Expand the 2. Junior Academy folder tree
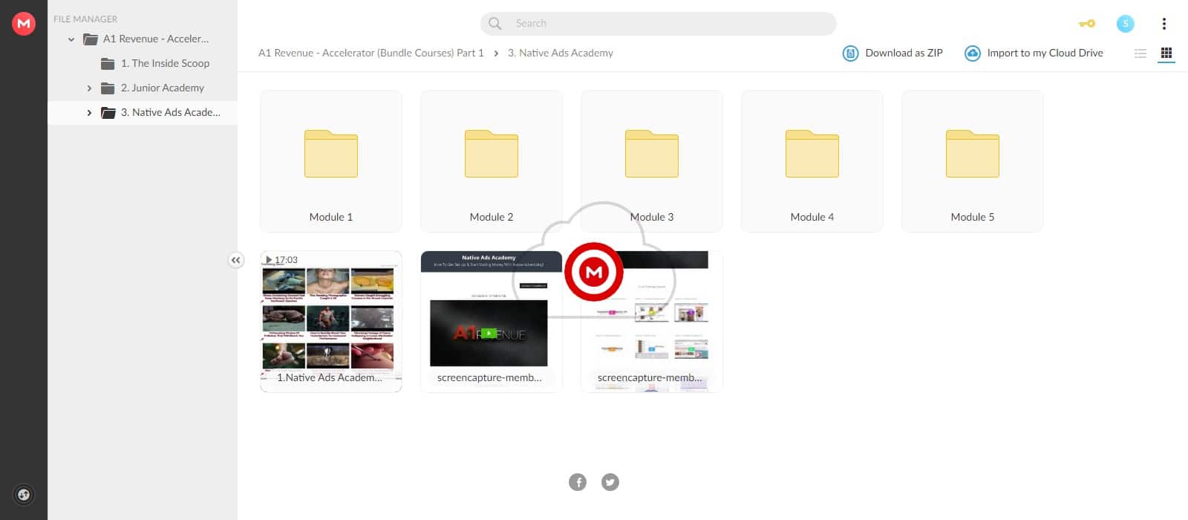 click(x=89, y=88)
